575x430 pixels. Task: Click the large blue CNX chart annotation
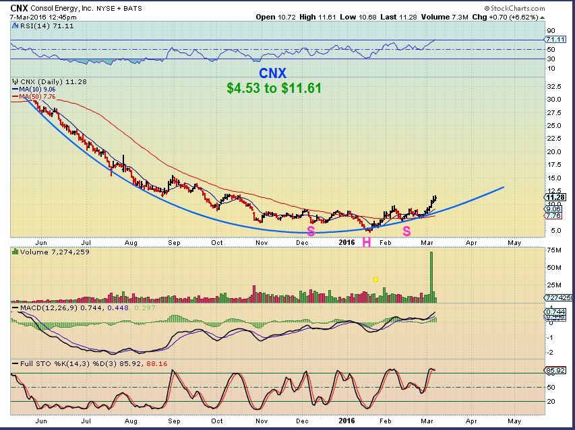(x=272, y=73)
